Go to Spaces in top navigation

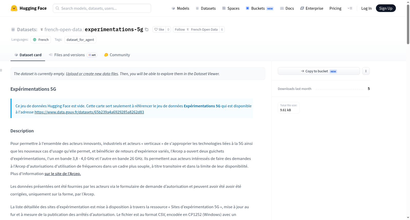231,8
